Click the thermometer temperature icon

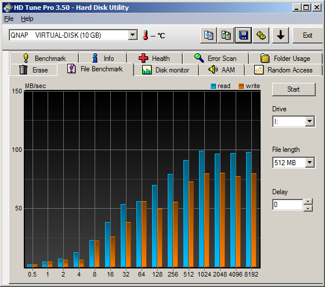click(x=146, y=35)
